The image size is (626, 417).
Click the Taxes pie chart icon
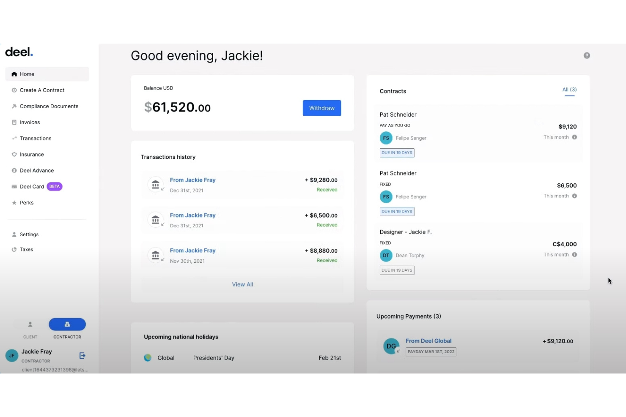(x=14, y=249)
